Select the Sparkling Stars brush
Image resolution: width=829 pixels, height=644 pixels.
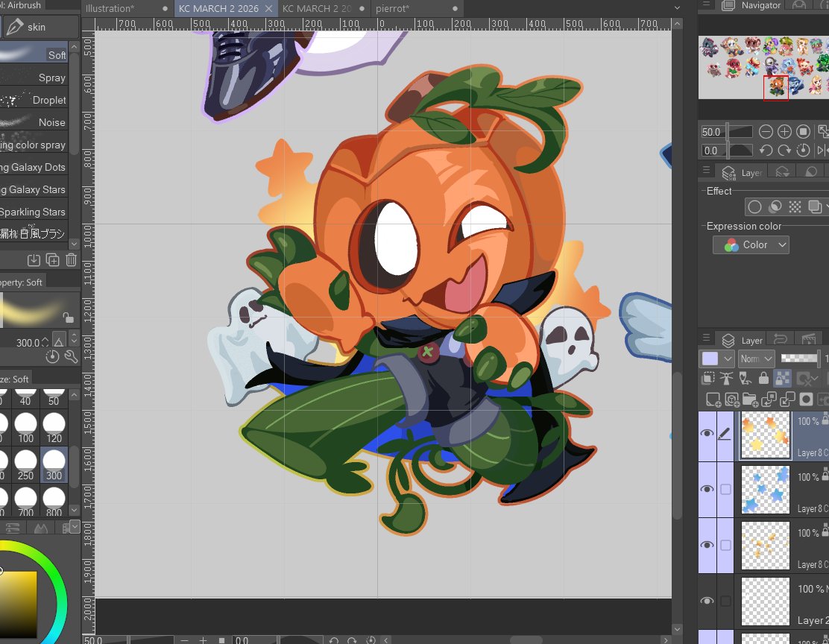[x=34, y=212]
